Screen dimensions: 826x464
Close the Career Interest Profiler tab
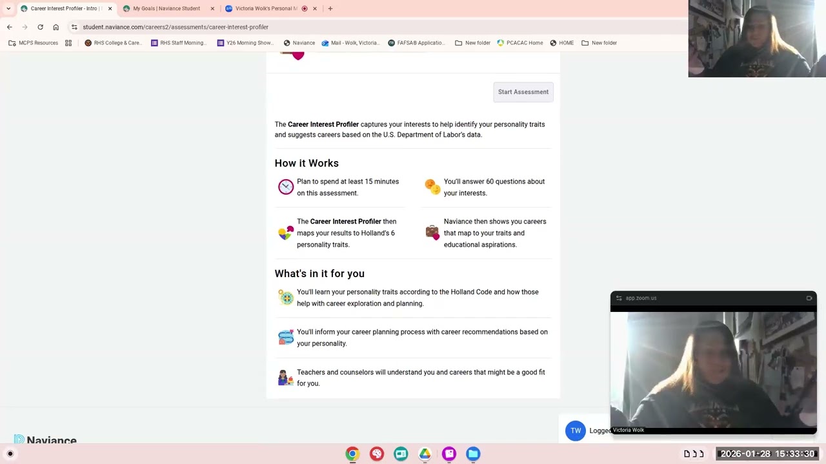pos(110,8)
